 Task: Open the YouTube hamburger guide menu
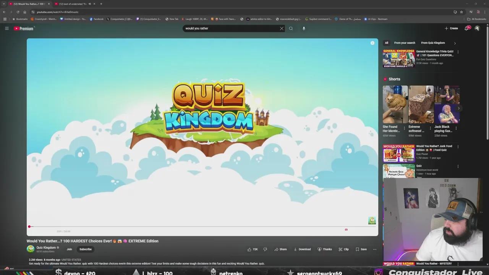6,28
